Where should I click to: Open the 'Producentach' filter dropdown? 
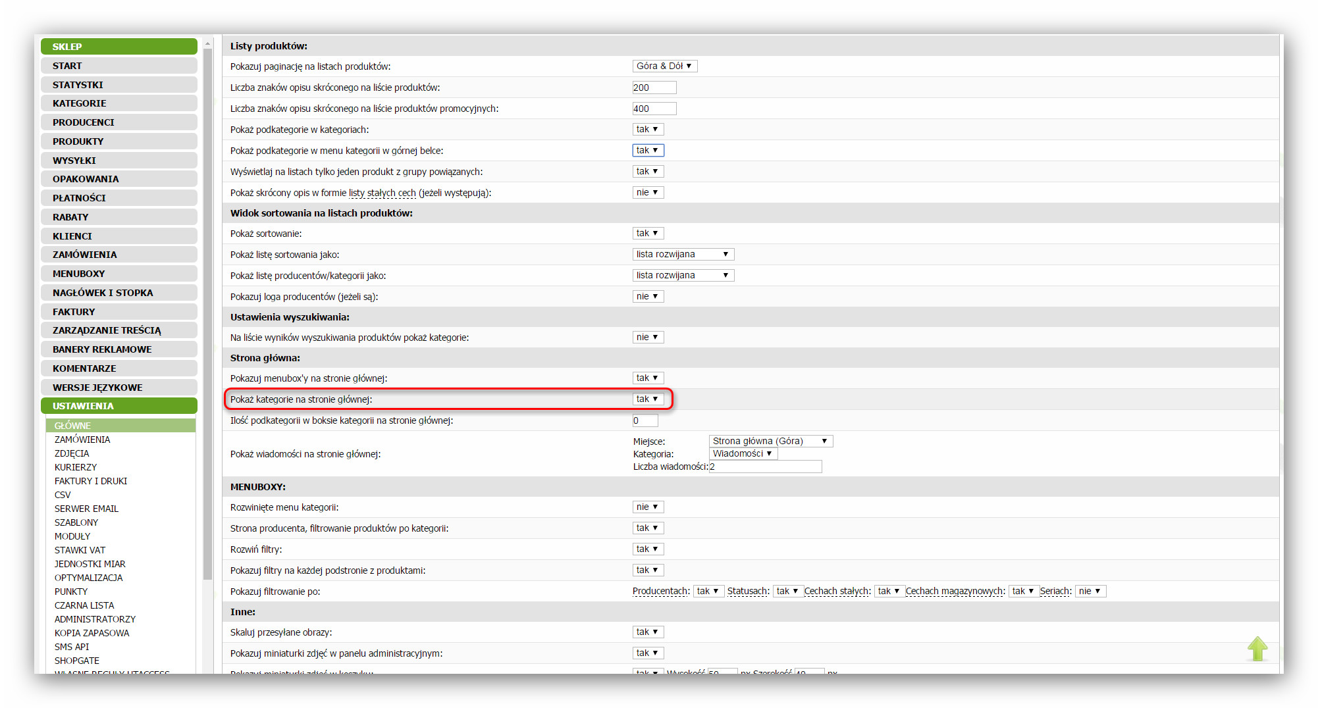(708, 591)
